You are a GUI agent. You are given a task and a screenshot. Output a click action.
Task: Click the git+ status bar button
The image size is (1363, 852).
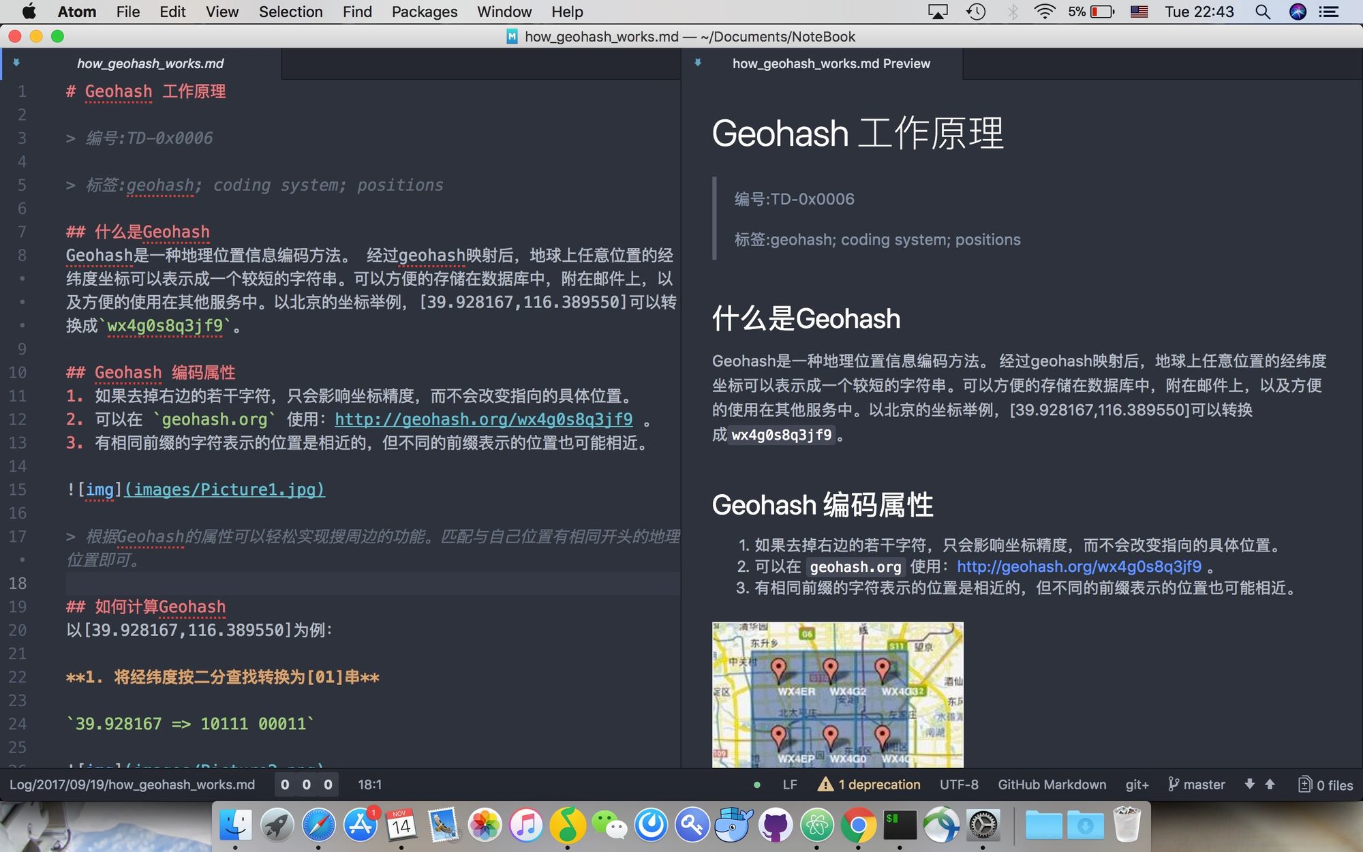tap(1137, 785)
